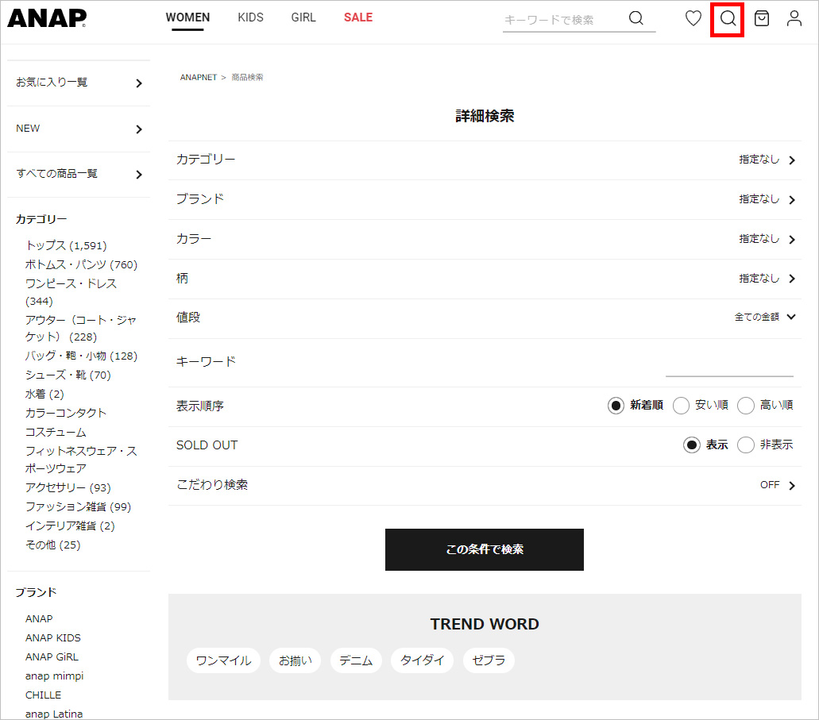Open the shopping bag cart icon
819x720 pixels.
[761, 18]
